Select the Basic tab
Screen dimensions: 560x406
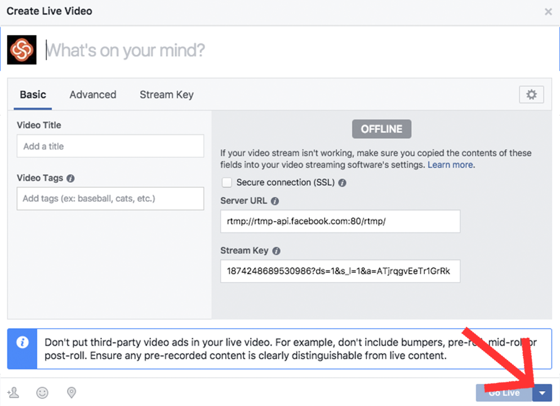click(33, 95)
